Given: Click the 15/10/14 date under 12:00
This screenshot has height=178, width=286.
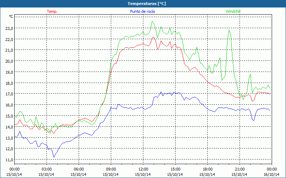Looking at the screenshot, I should [x=143, y=174].
